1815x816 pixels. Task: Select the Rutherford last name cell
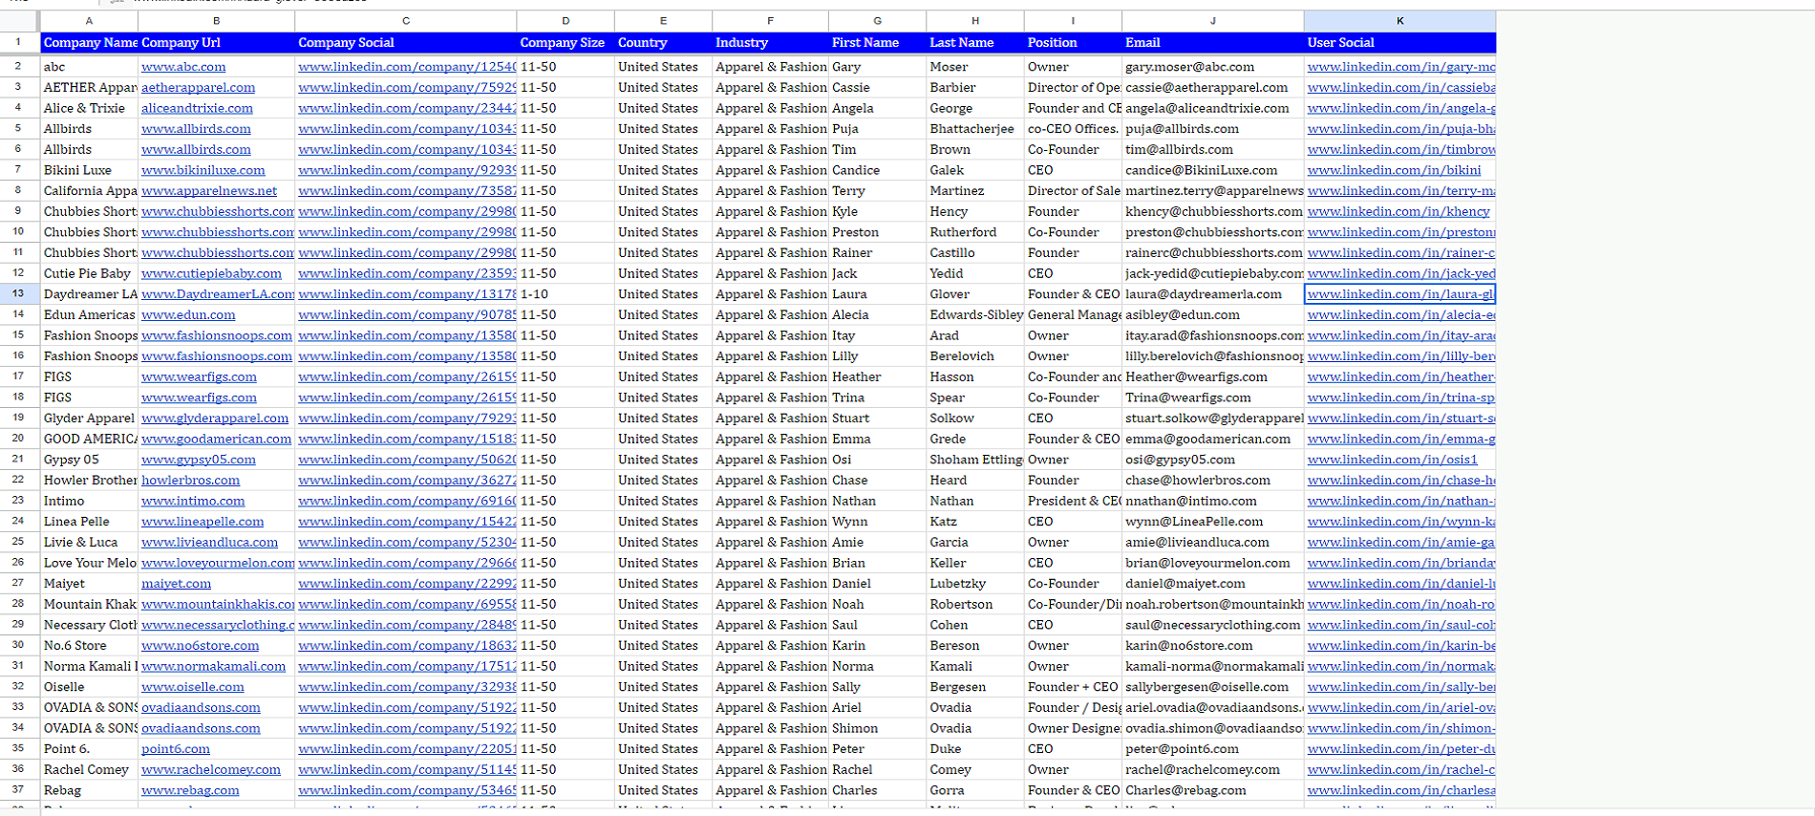(974, 232)
